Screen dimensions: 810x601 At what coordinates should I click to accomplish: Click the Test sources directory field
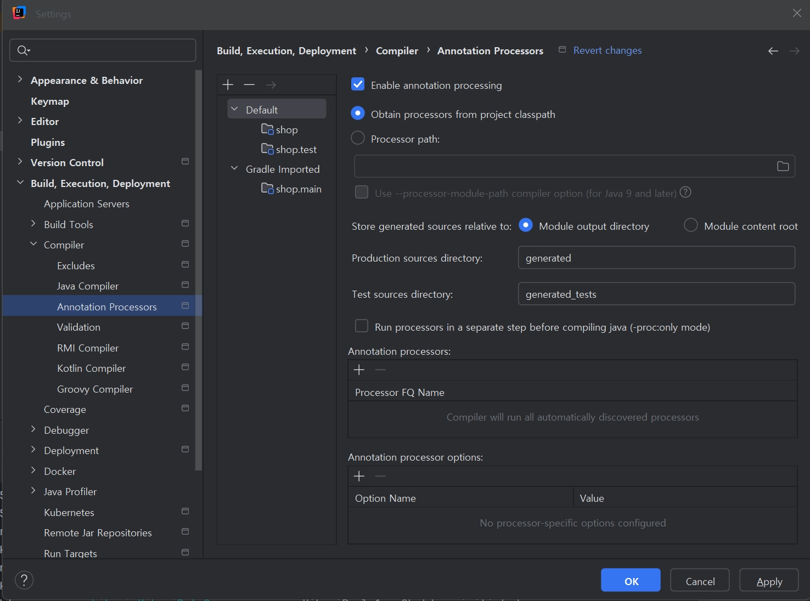pos(656,294)
